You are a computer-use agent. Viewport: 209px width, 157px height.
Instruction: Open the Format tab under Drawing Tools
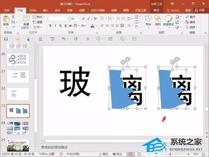[156, 10]
